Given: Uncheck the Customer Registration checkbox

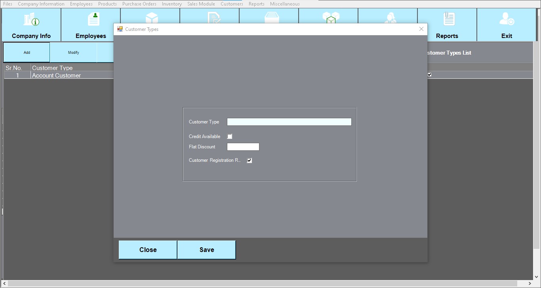Looking at the screenshot, I should click(250, 161).
